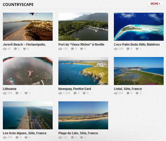
Task: Click the heart icon under Lithuania
Action: point(26,93)
